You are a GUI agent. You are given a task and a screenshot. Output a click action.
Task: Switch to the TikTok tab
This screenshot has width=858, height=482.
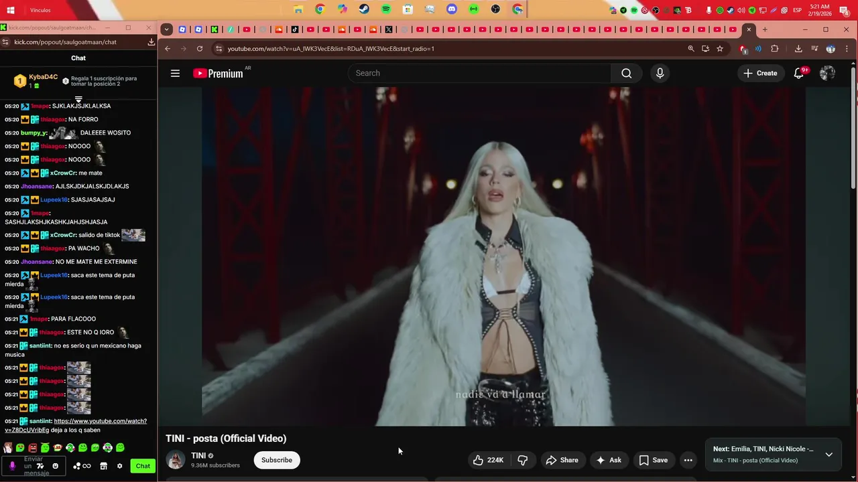[295, 29]
